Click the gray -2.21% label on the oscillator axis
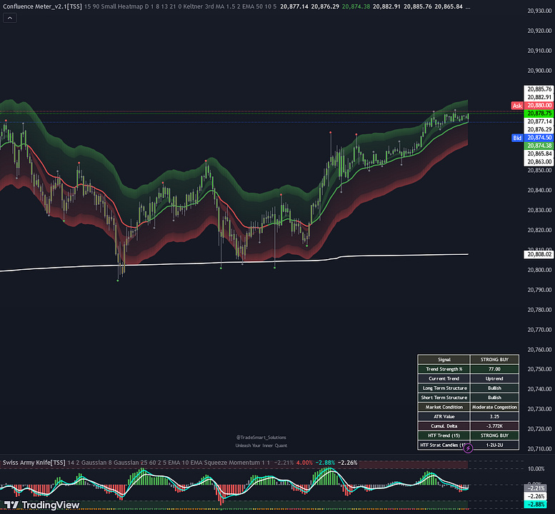Viewport: 555px width, 514px height. pyautogui.click(x=535, y=488)
